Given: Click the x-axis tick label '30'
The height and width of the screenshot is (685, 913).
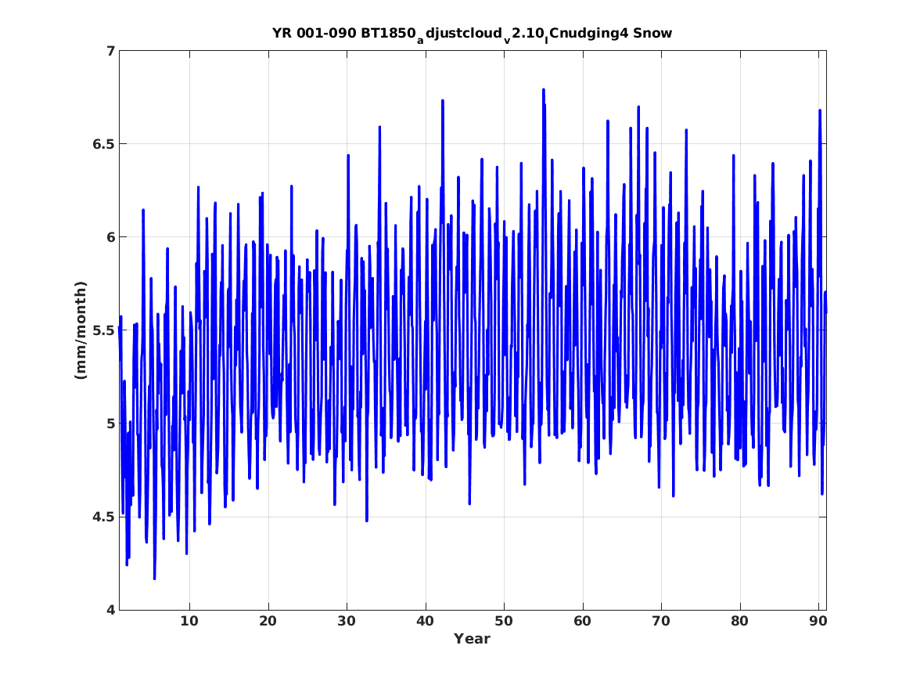Looking at the screenshot, I should [347, 622].
